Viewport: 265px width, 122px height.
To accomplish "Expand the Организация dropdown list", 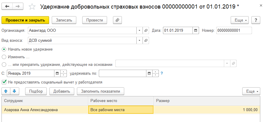I will coord(139,31).
